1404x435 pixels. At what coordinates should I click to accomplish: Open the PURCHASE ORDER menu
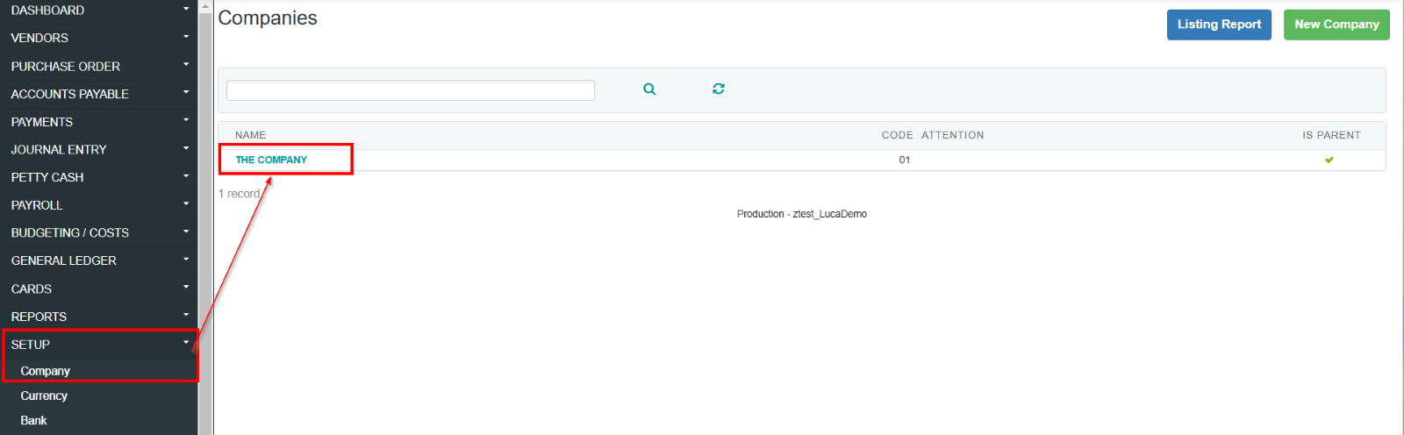66,66
